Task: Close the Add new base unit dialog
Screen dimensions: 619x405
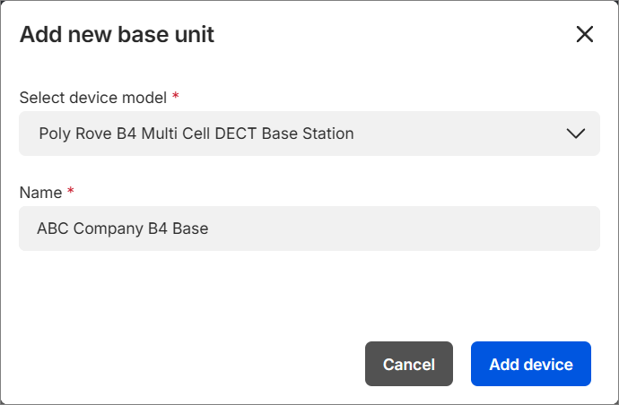Action: click(584, 35)
